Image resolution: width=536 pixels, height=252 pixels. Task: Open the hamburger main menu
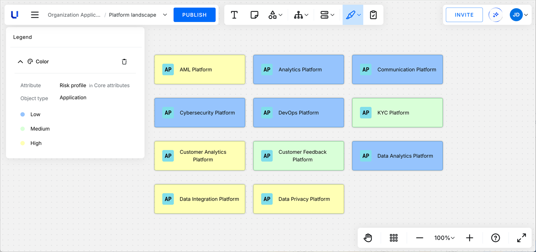point(35,15)
